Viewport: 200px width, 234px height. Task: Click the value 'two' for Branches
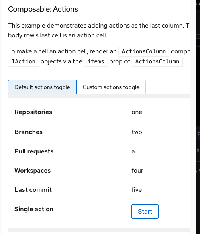coord(137,132)
